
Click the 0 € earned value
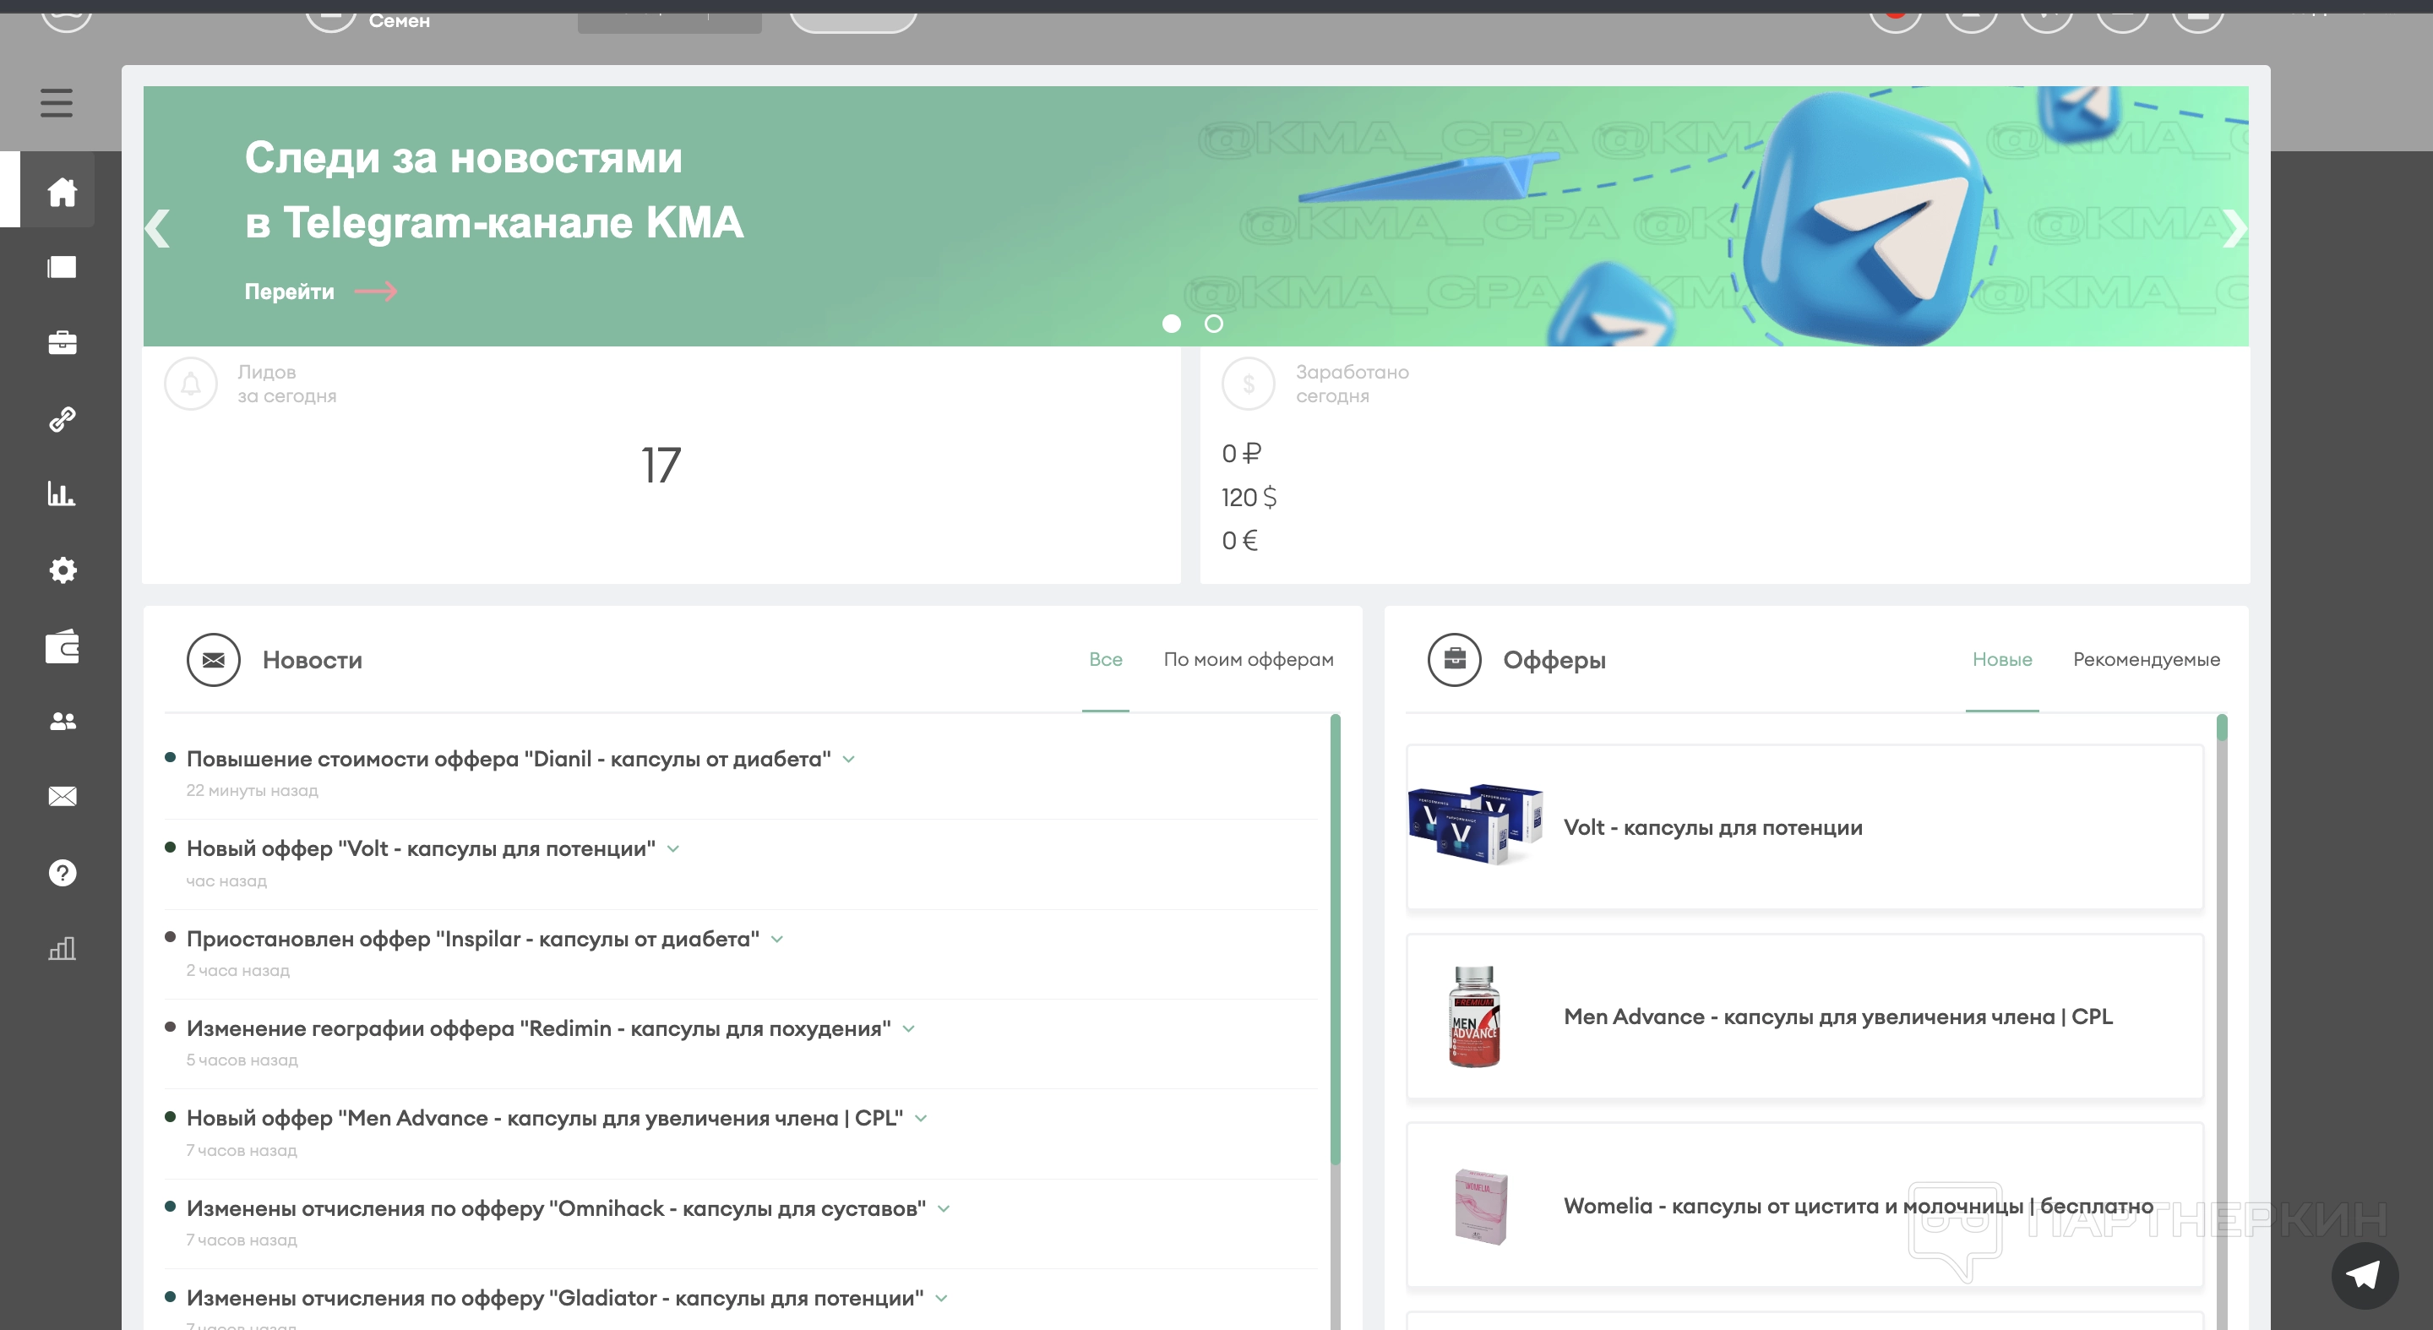pos(1239,540)
